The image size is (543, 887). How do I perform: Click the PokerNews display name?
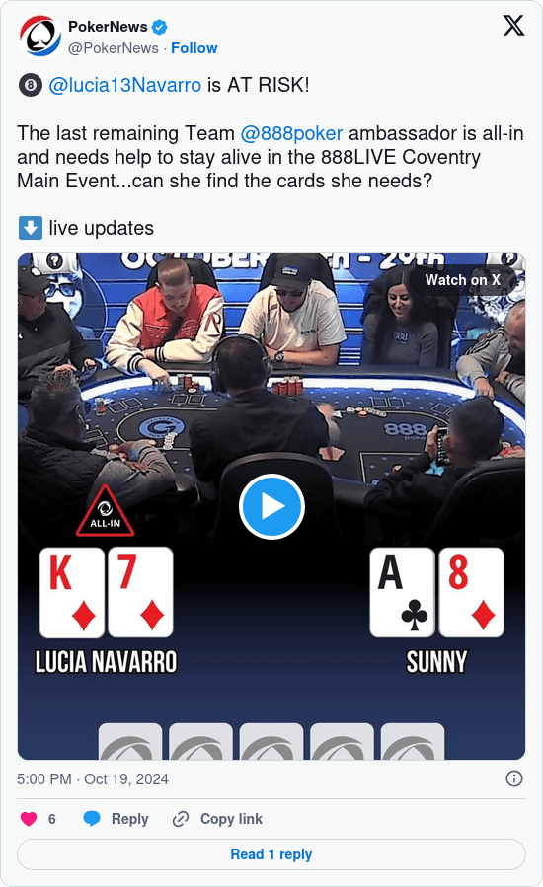108,27
